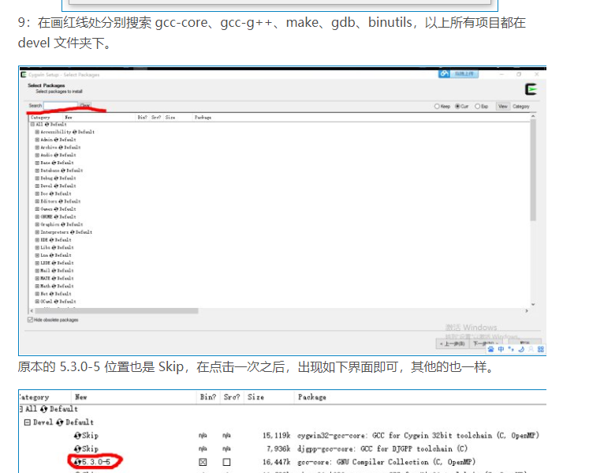The image size is (589, 473).
Task: Click the blue upload button label in the title bar
Action: (464, 73)
